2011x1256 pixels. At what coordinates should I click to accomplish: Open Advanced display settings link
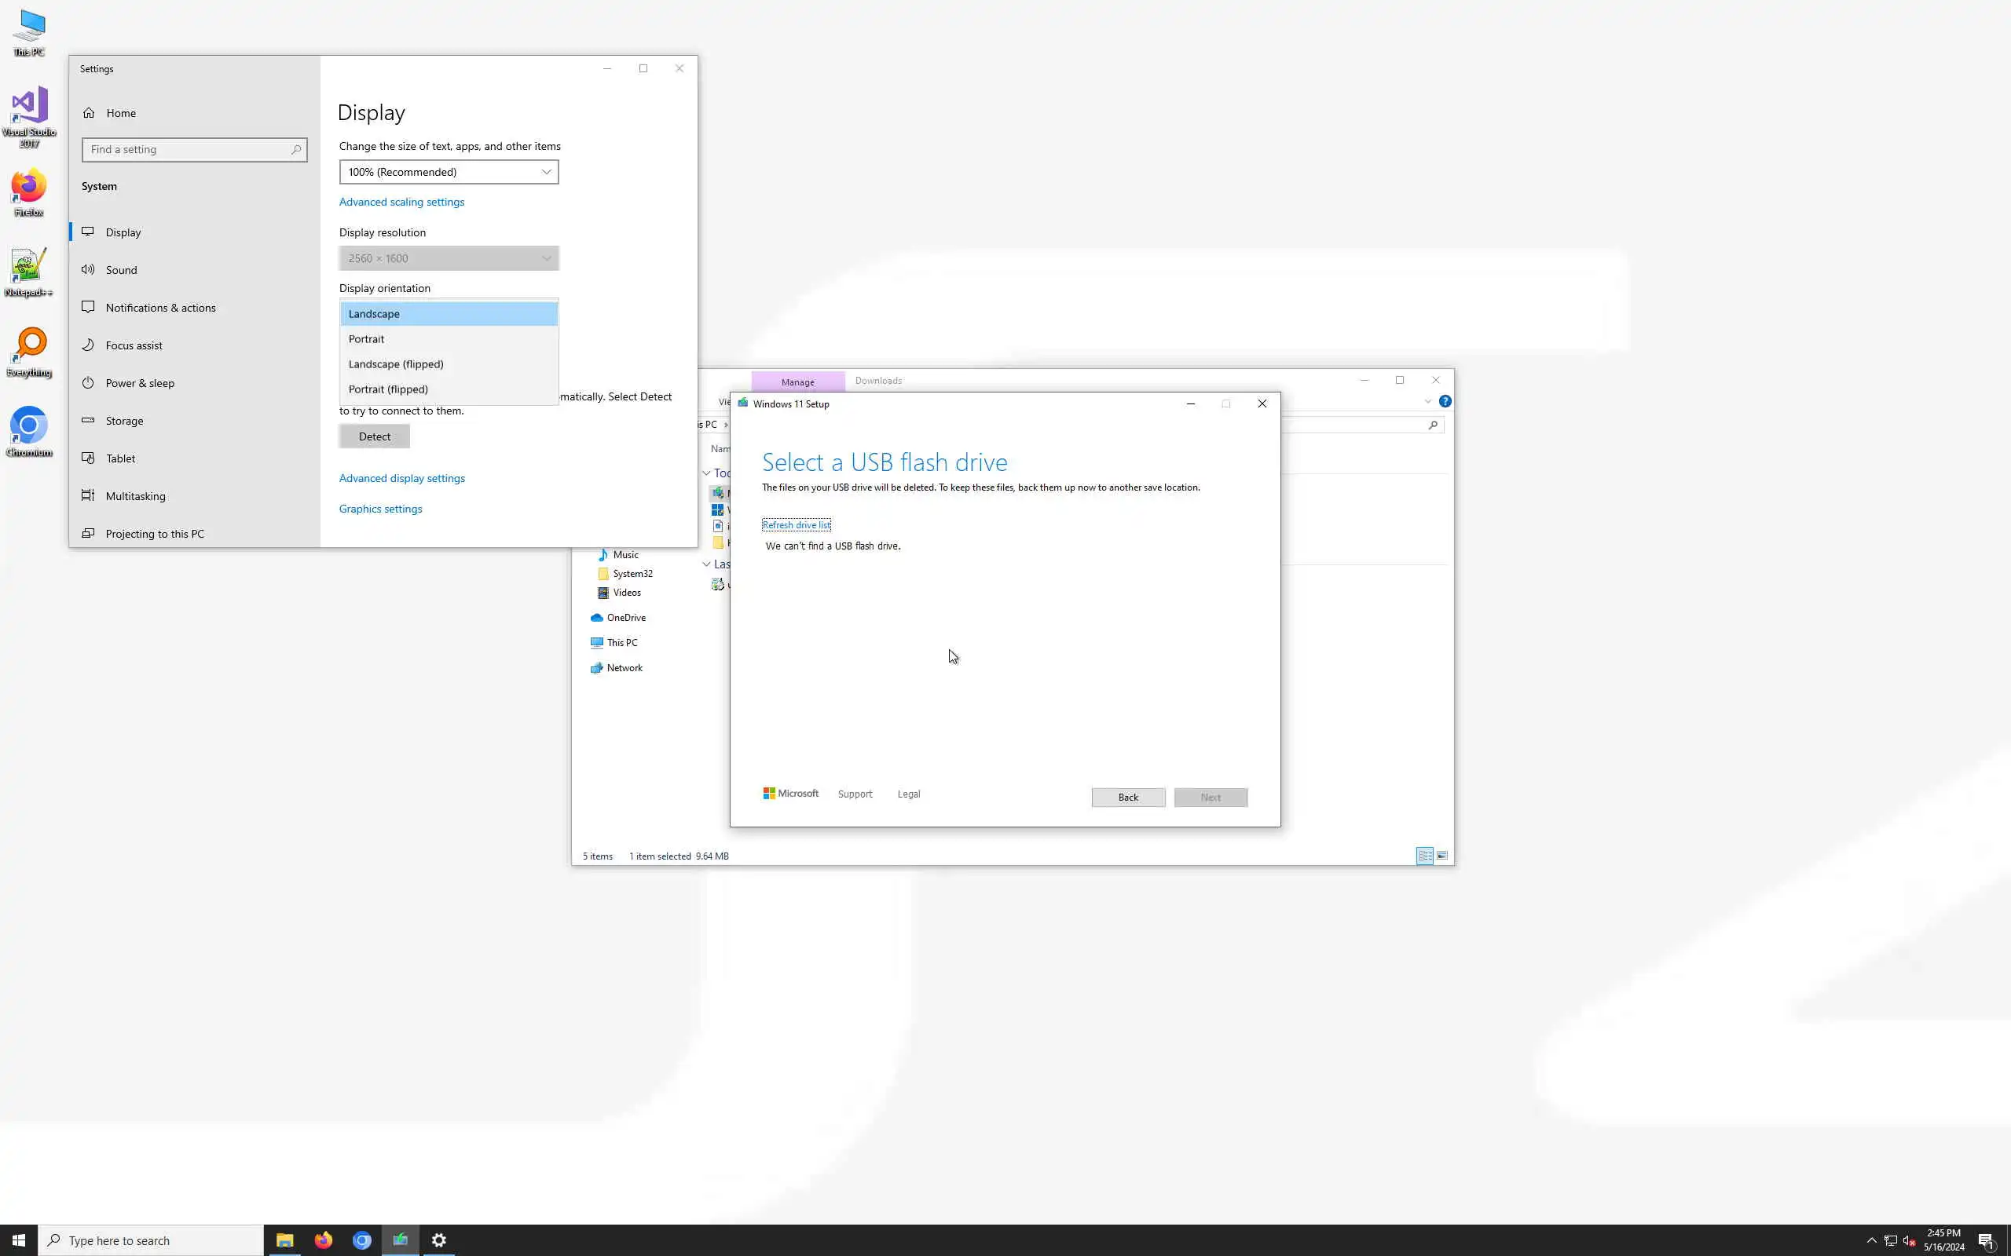point(401,479)
